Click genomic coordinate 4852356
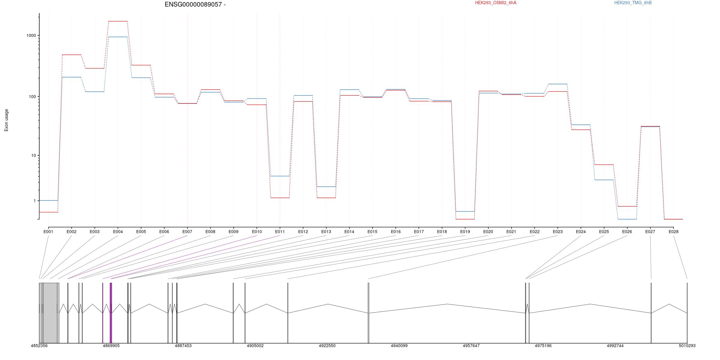Image resolution: width=720 pixels, height=360 pixels. coord(39,346)
